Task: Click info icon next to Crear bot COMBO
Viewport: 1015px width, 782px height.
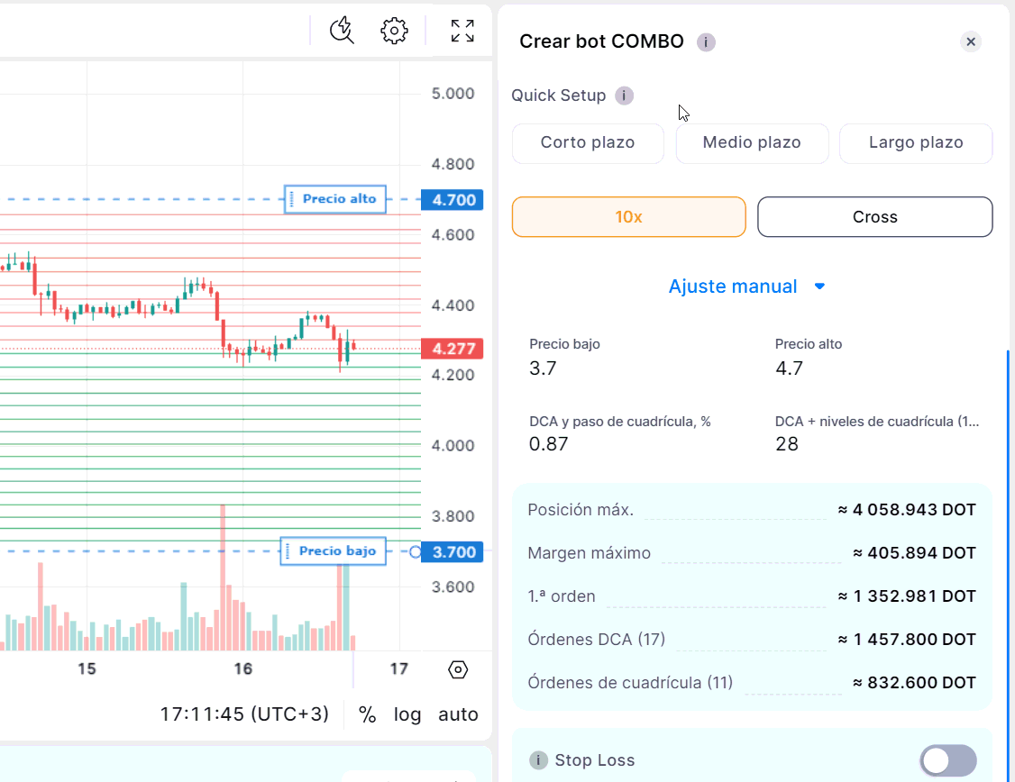Action: coord(706,42)
